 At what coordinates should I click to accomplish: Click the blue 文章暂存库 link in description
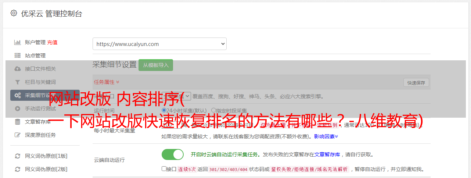(327, 154)
